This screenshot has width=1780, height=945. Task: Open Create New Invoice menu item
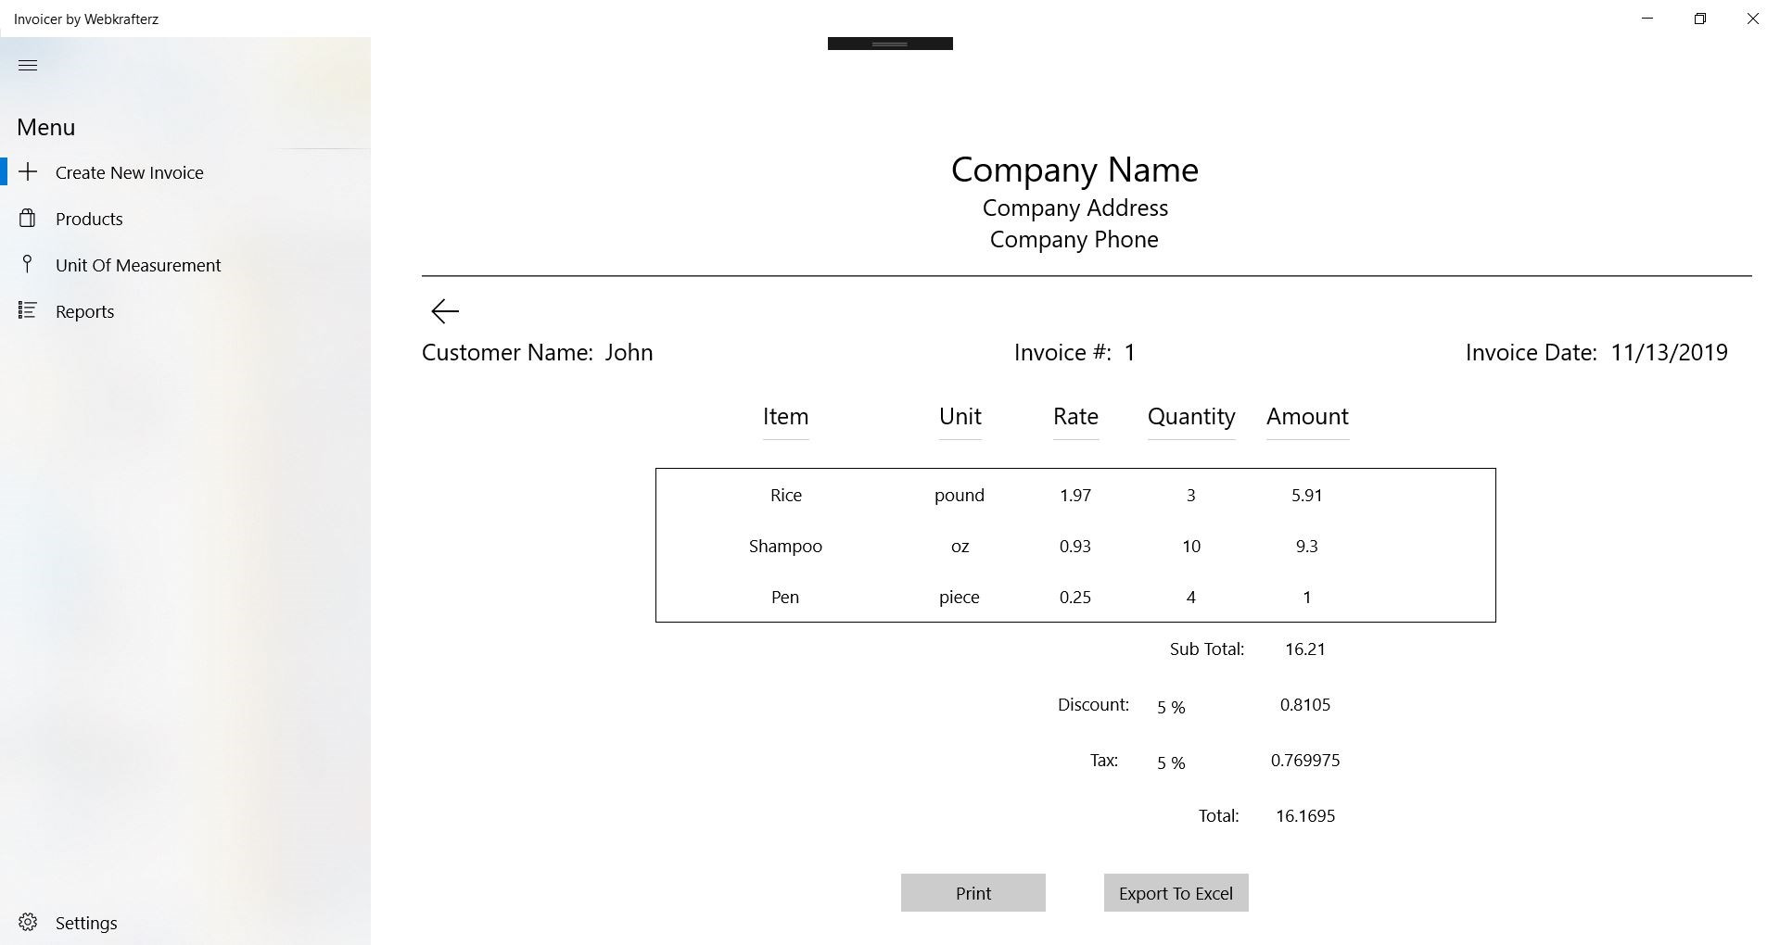(x=129, y=173)
